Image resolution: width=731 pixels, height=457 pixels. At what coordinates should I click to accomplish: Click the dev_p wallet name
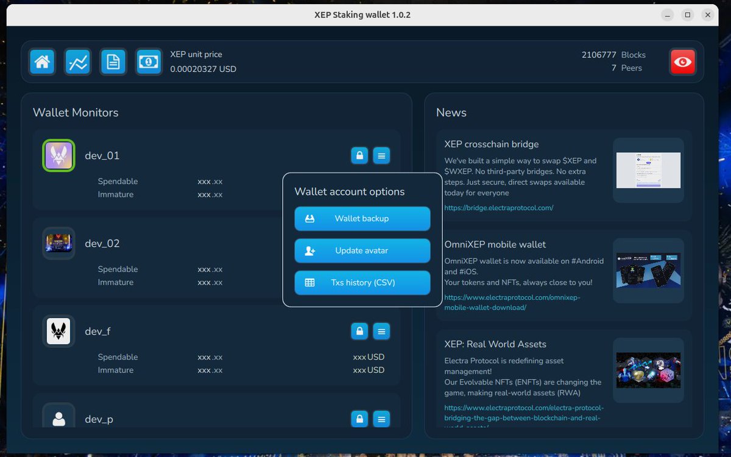click(99, 419)
